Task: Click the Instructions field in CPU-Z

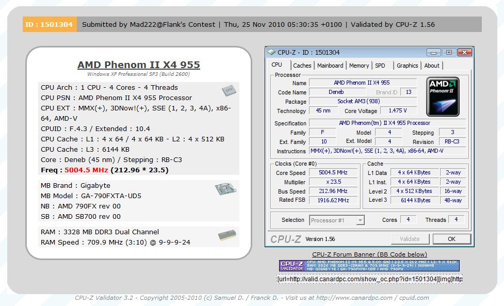Action: pos(387,151)
